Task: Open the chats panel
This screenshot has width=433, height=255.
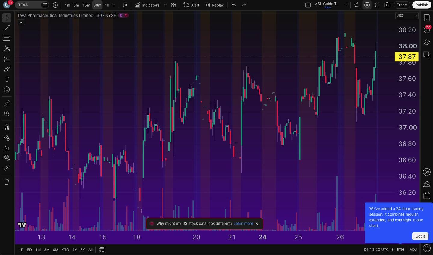Action: (427, 55)
